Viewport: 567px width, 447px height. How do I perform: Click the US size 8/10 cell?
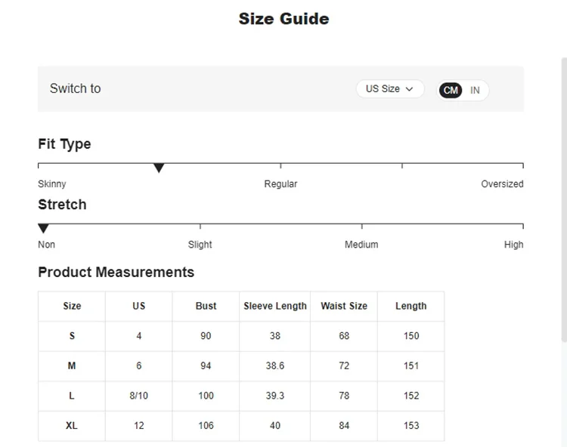click(139, 396)
